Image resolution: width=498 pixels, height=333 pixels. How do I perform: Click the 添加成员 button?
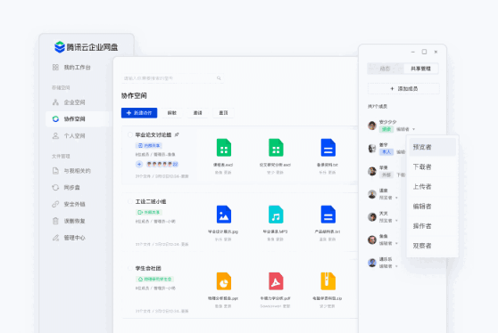tap(403, 89)
